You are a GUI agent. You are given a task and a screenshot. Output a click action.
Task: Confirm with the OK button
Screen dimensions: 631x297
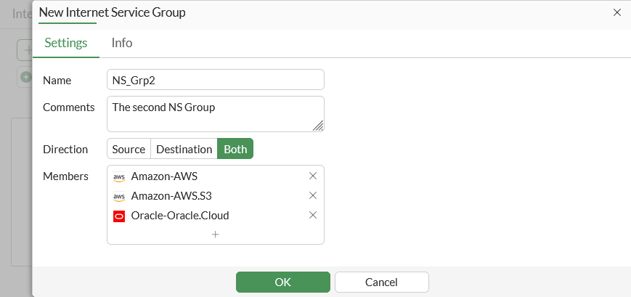(x=283, y=282)
